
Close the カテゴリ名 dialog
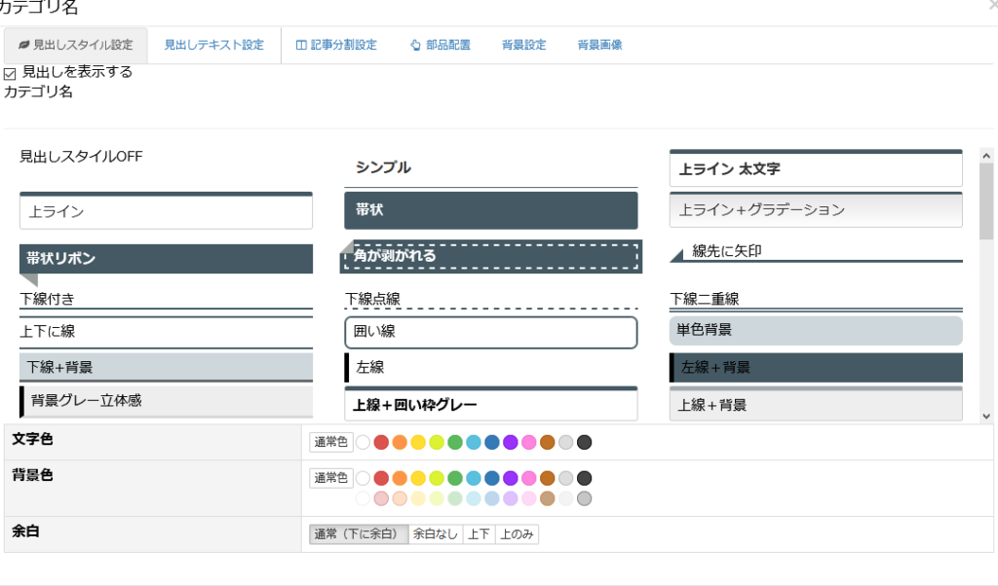tap(993, 5)
